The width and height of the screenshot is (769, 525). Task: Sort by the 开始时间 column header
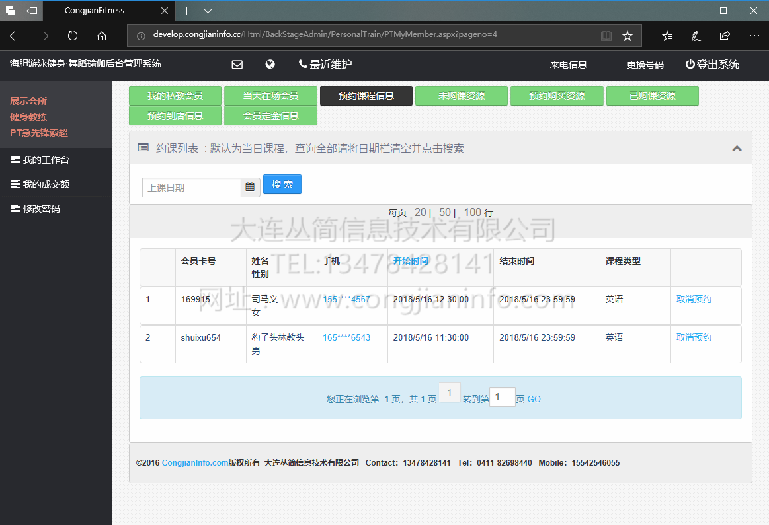tap(411, 261)
